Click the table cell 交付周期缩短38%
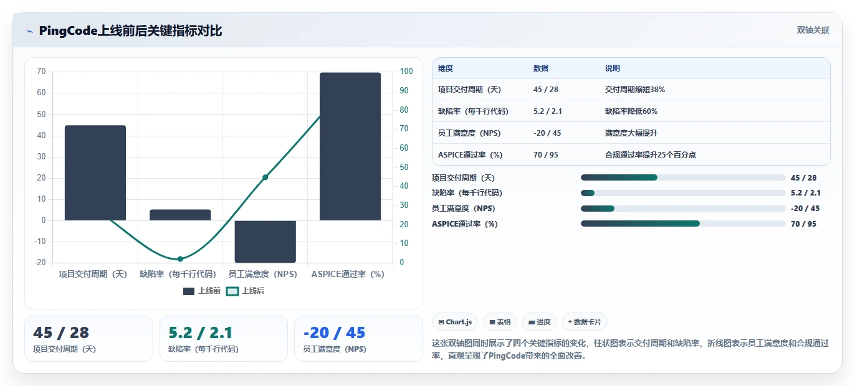The width and height of the screenshot is (855, 386). pyautogui.click(x=635, y=90)
